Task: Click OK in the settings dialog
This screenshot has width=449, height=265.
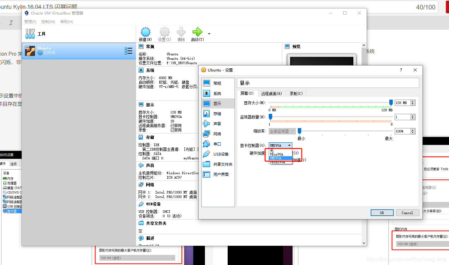Action: click(x=382, y=213)
